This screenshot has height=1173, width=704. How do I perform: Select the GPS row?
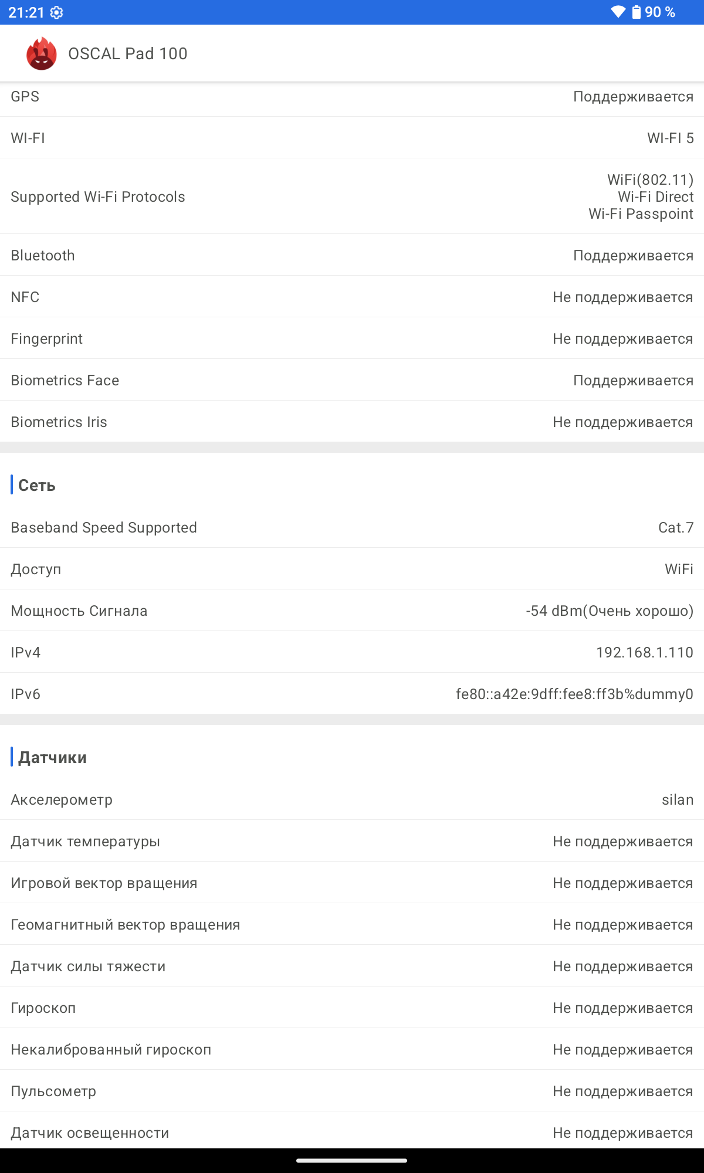coord(352,97)
